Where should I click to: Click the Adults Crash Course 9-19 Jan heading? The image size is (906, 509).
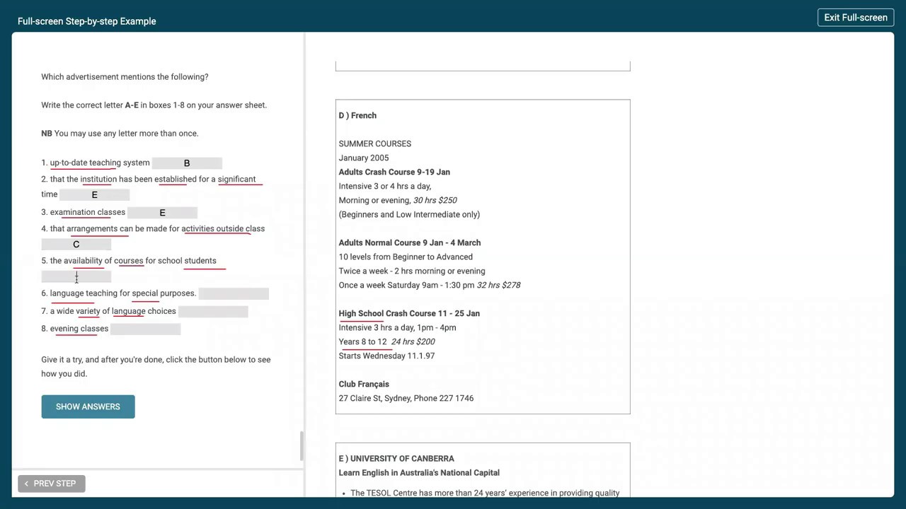pyautogui.click(x=394, y=172)
